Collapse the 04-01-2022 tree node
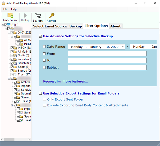The image size is (160, 146). pos(9,33)
